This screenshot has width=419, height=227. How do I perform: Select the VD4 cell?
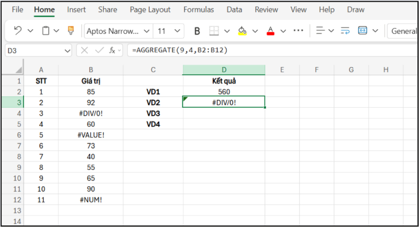(x=153, y=124)
